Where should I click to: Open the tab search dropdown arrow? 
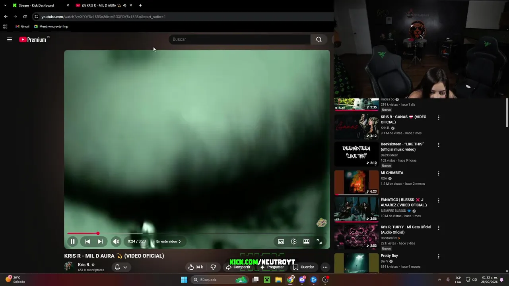[5, 6]
